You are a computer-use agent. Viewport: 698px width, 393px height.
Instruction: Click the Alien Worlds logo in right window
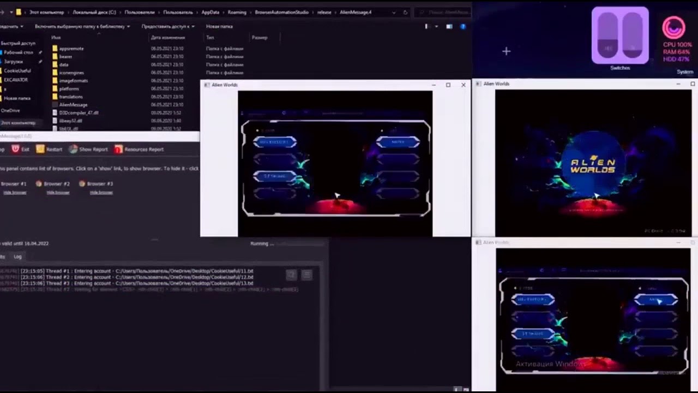point(593,165)
